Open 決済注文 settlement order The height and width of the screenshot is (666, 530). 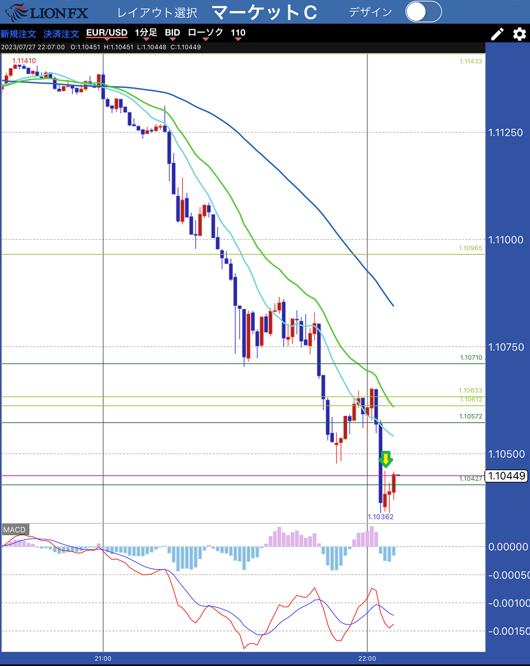coord(61,33)
